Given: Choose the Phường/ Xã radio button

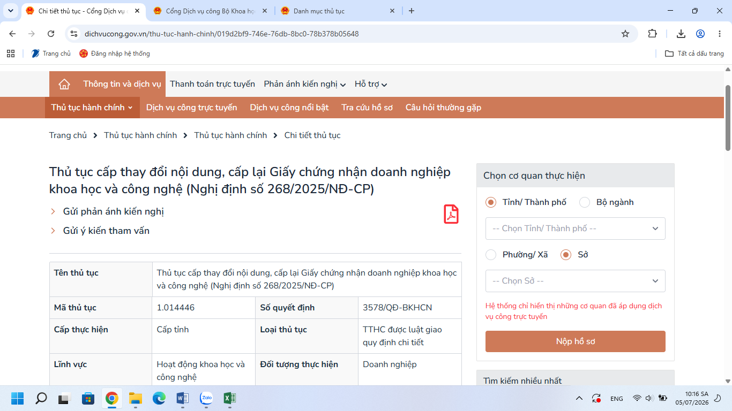Looking at the screenshot, I should pos(491,255).
